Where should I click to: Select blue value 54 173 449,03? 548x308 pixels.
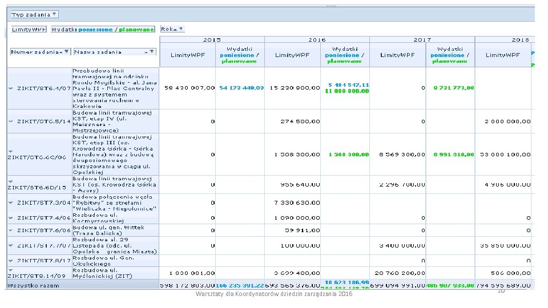[x=241, y=88]
